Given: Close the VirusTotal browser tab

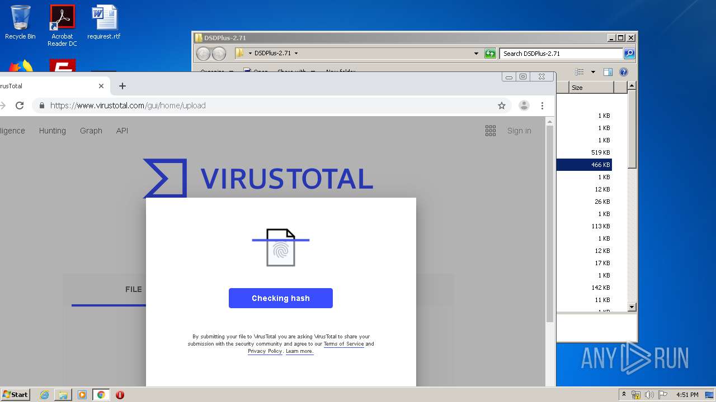Looking at the screenshot, I should coord(101,86).
